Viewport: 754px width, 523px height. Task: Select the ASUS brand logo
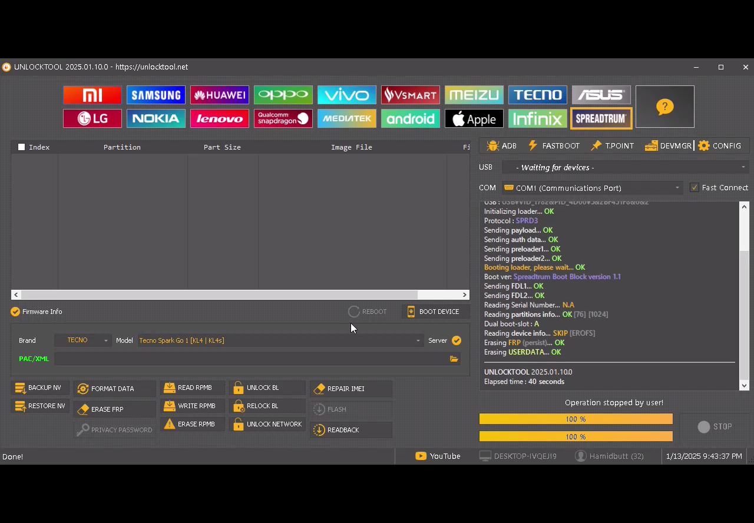click(x=601, y=95)
